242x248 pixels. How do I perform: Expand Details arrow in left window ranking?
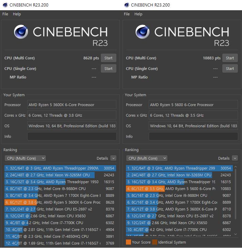113,158
